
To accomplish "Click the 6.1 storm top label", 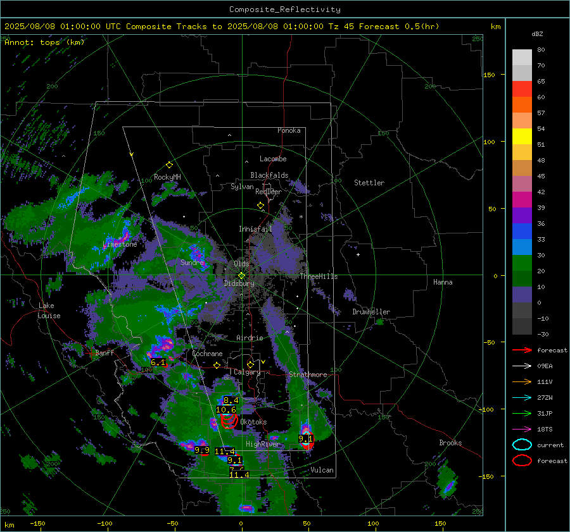I will click(158, 362).
